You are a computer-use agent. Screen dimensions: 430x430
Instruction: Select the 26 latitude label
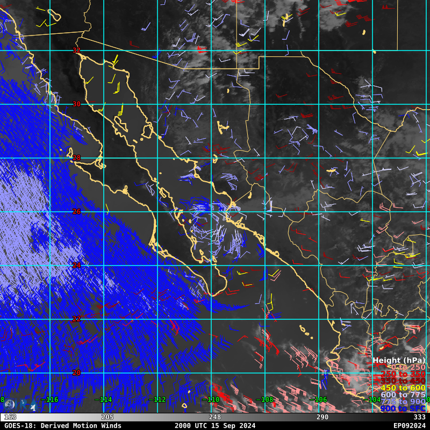[x=76, y=211]
